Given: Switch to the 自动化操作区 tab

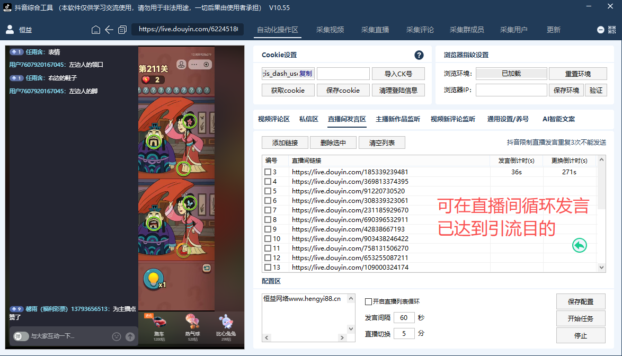Looking at the screenshot, I should tap(277, 30).
